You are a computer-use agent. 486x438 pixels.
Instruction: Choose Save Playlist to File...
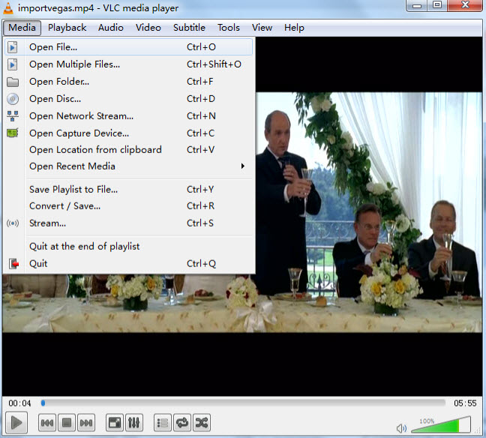coord(129,190)
